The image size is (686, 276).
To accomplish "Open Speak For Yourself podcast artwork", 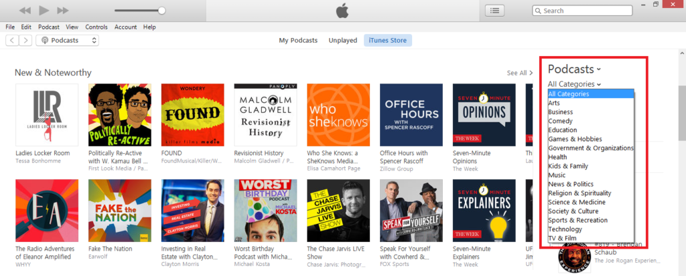I will click(411, 211).
